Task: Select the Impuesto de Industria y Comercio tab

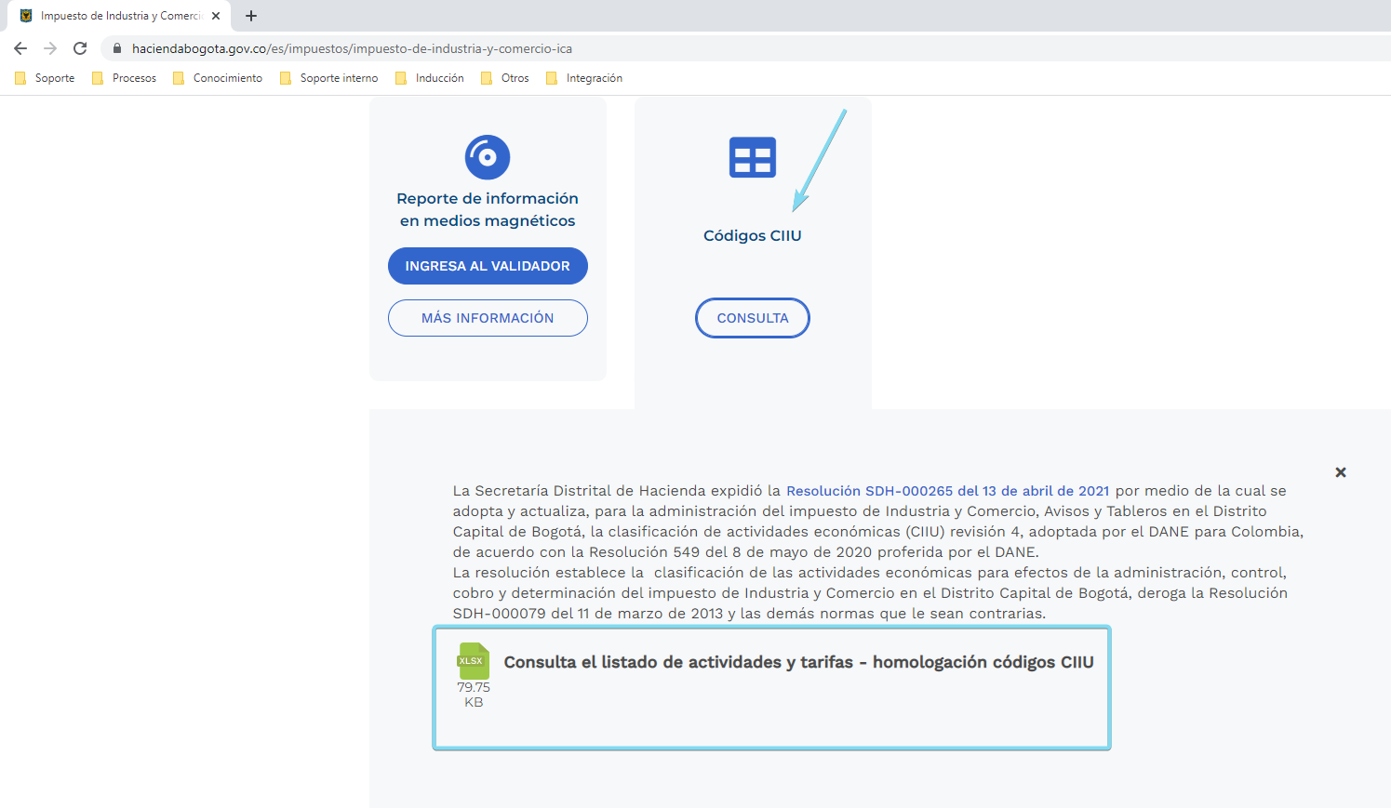Action: click(119, 16)
